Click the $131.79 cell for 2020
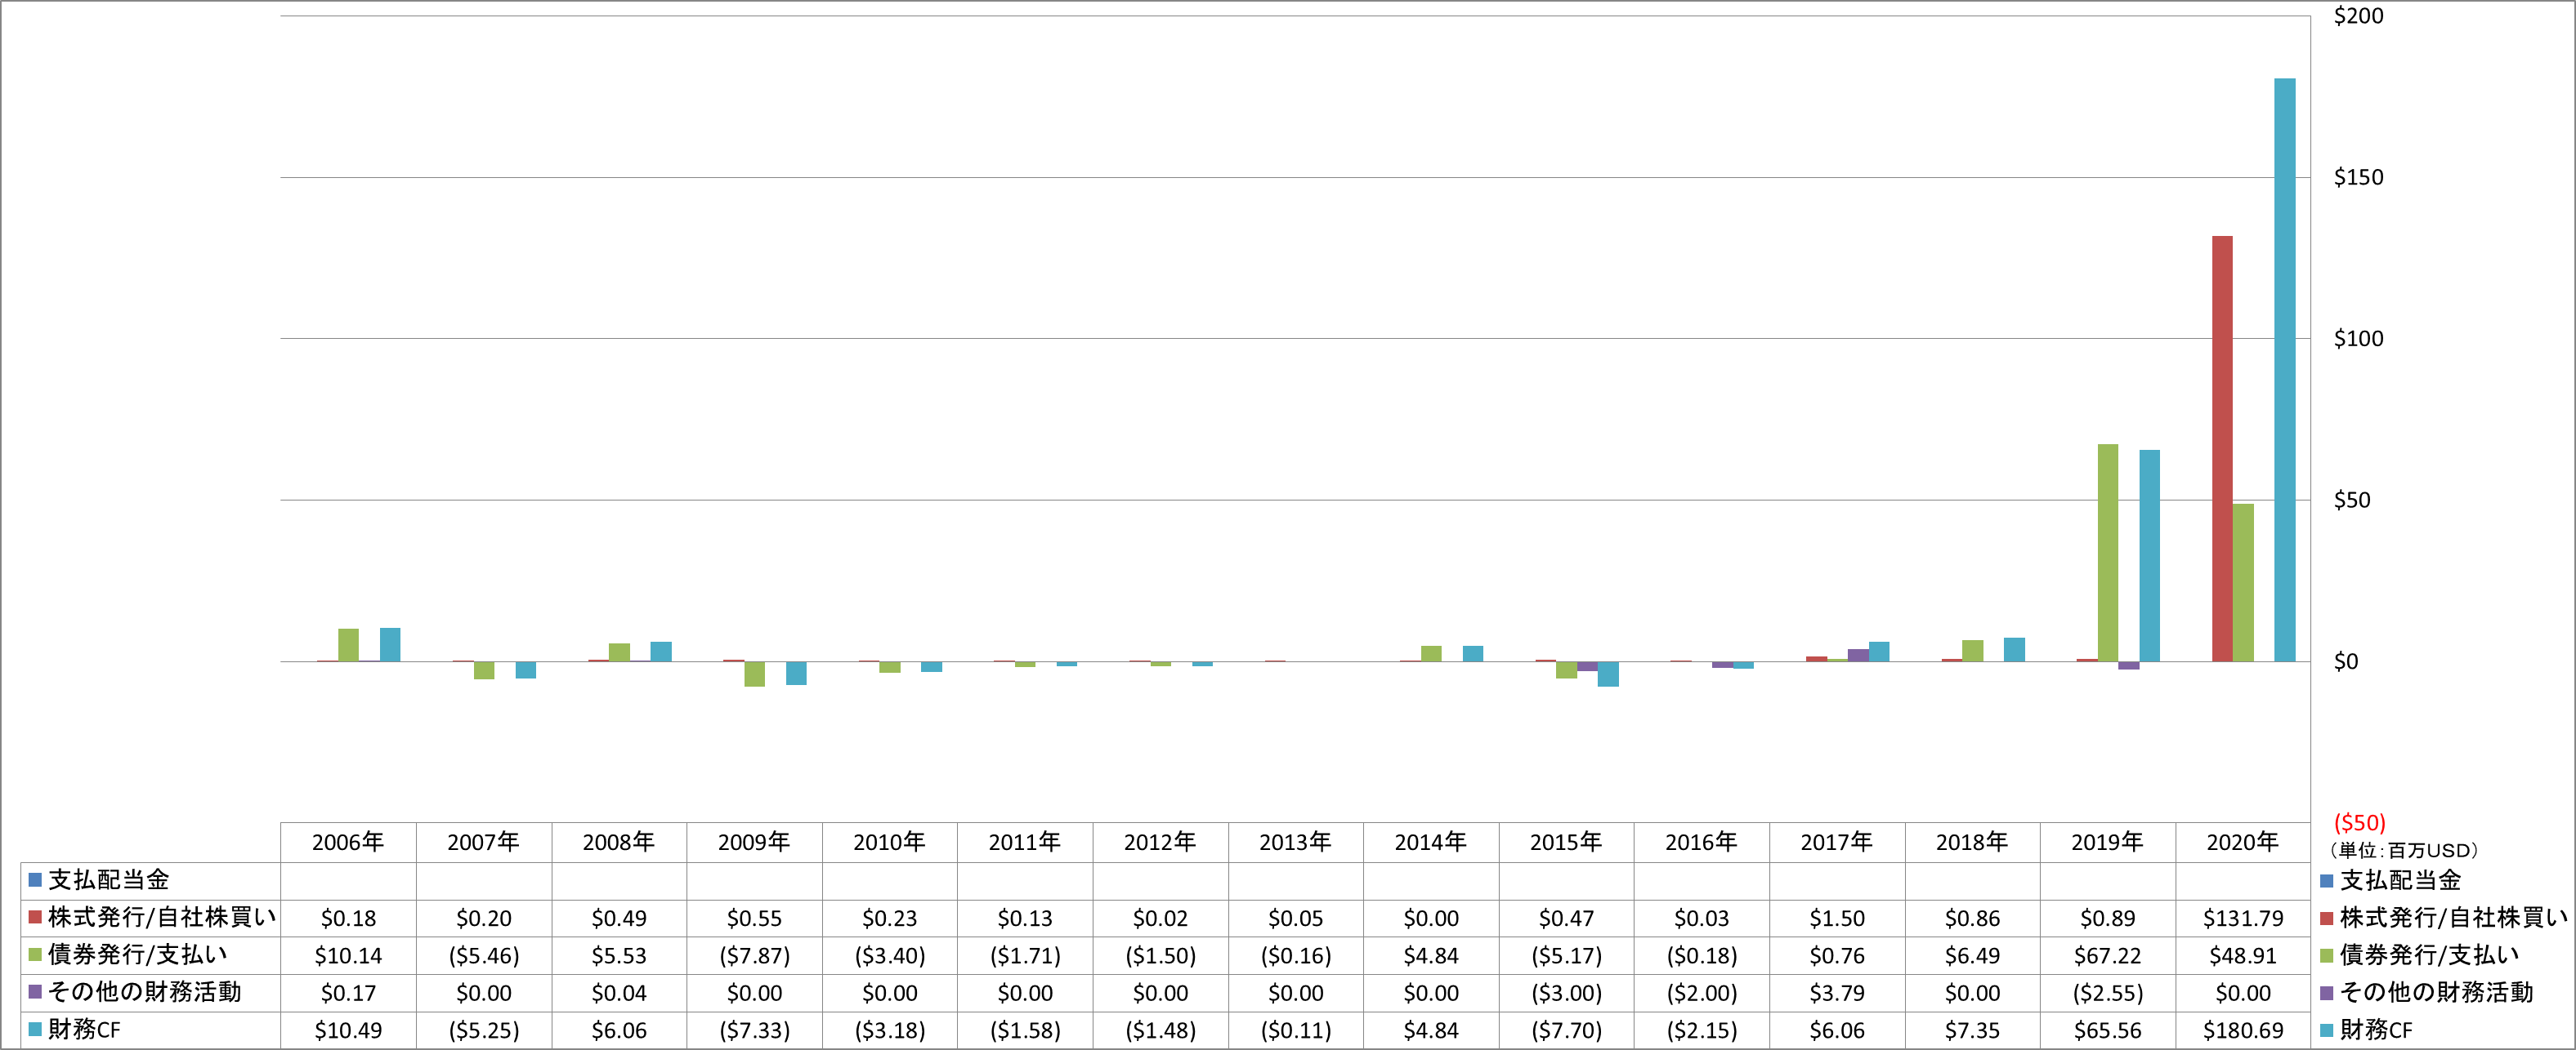This screenshot has height=1050, width=2576. [2243, 918]
